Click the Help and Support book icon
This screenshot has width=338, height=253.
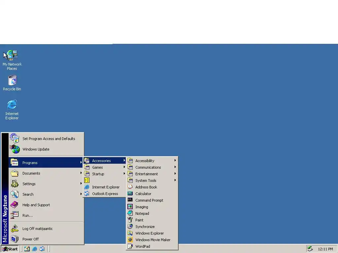15,205
